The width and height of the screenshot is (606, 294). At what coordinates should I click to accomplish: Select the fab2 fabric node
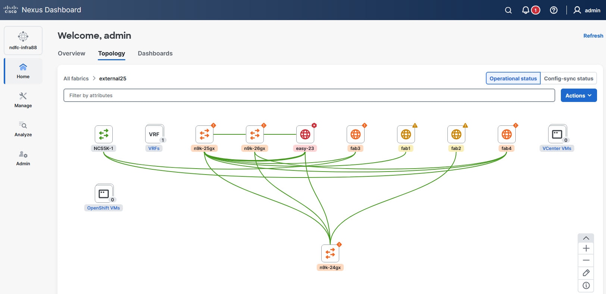(456, 134)
